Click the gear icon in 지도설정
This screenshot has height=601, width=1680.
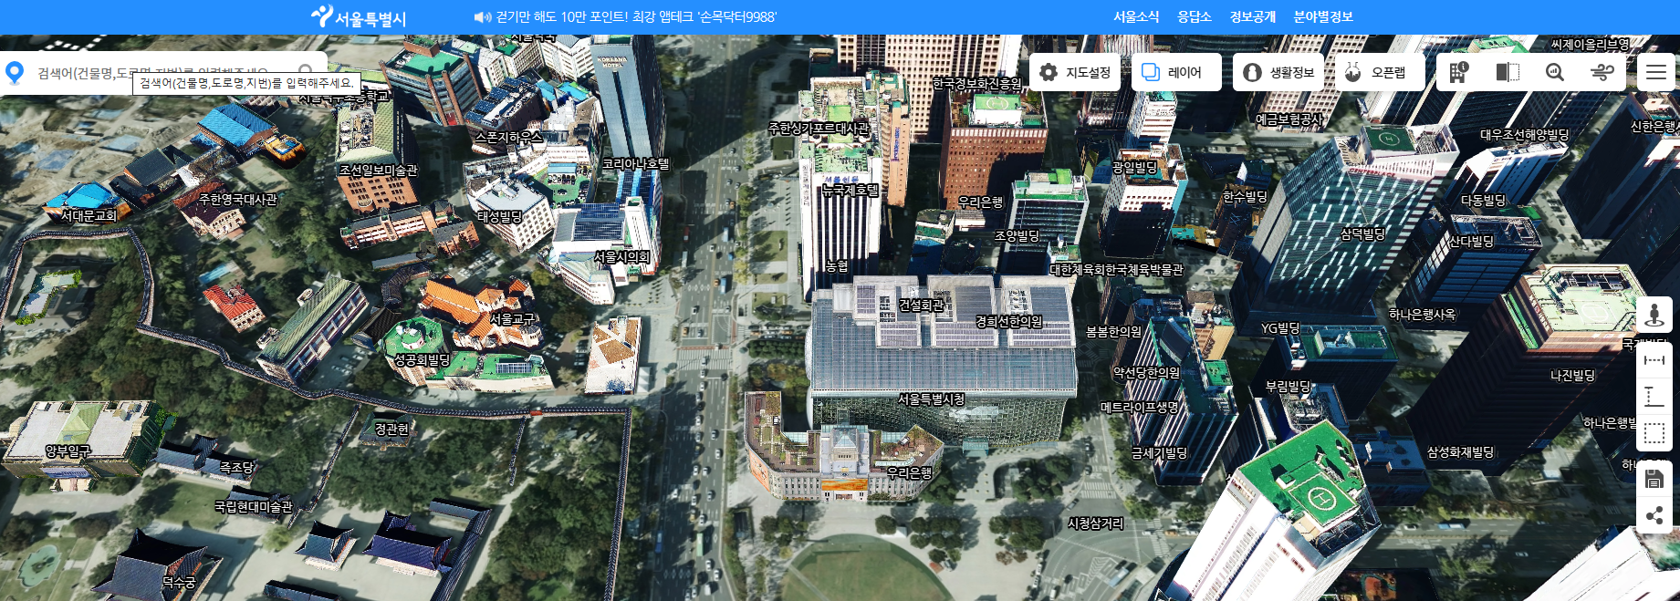1049,72
